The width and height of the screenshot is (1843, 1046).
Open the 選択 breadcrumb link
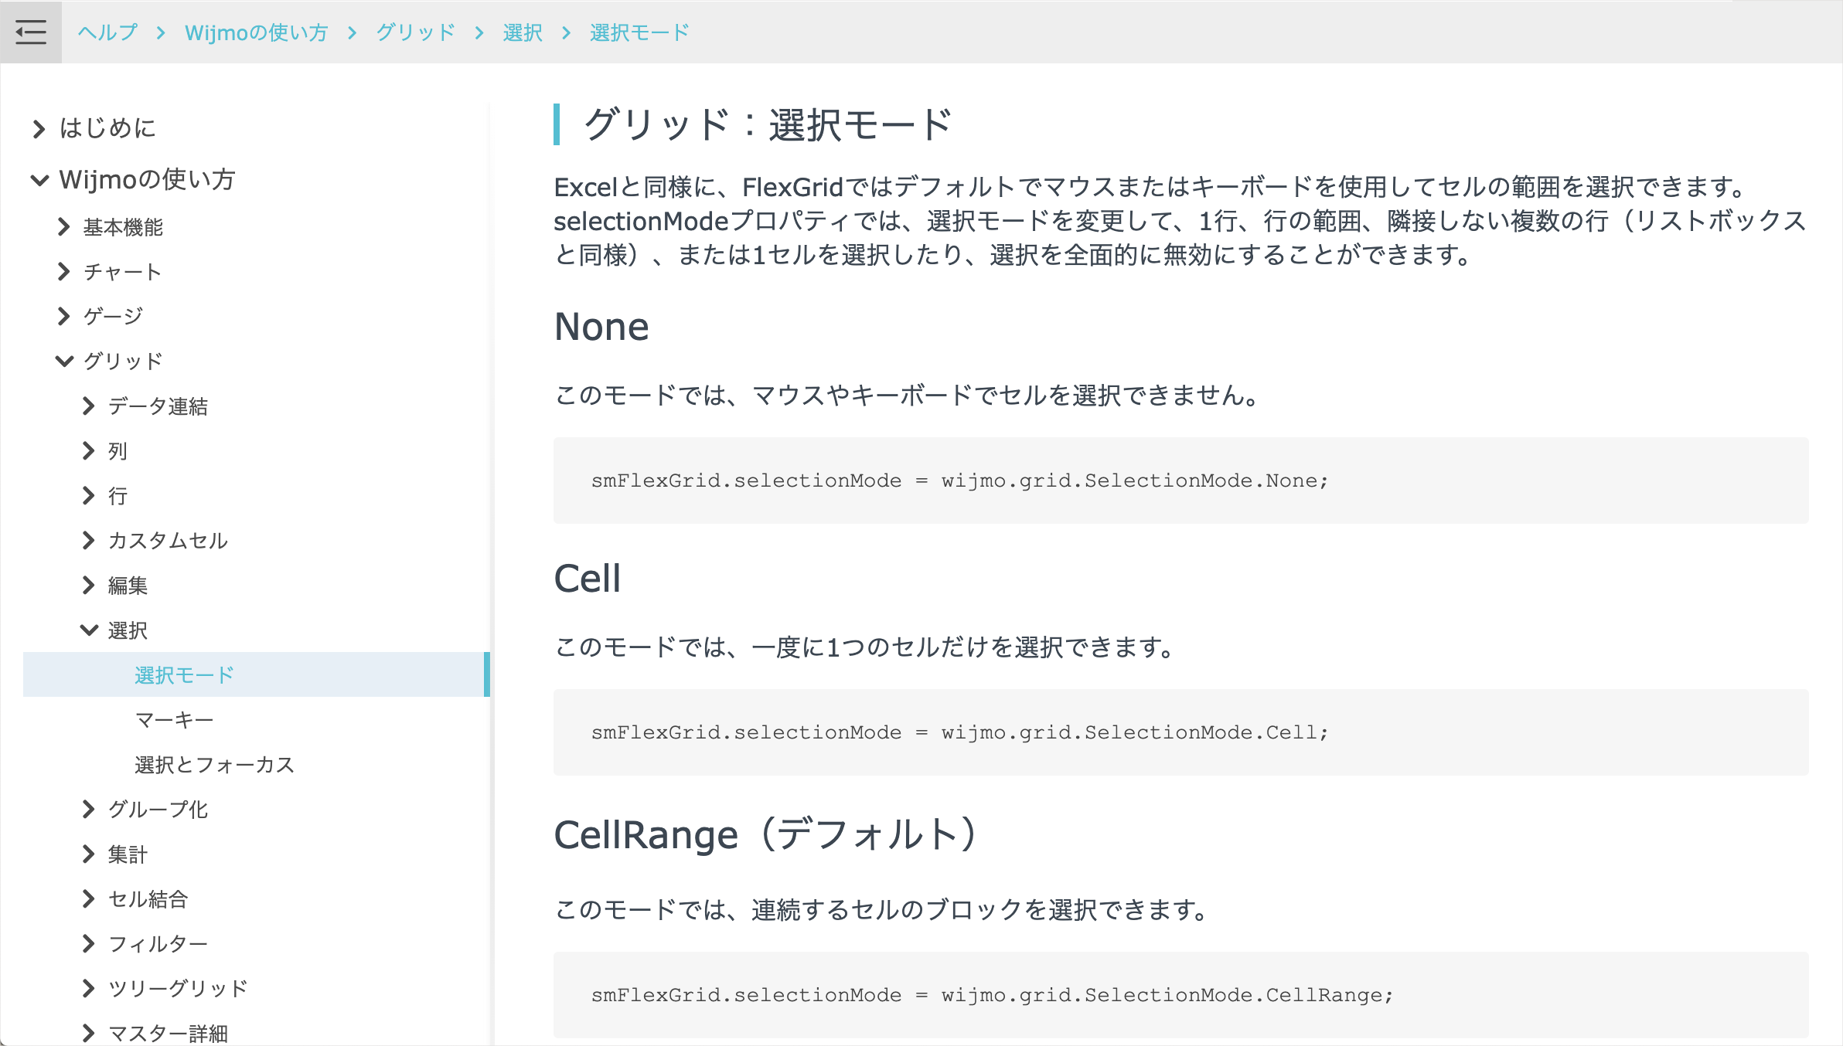pyautogui.click(x=523, y=32)
